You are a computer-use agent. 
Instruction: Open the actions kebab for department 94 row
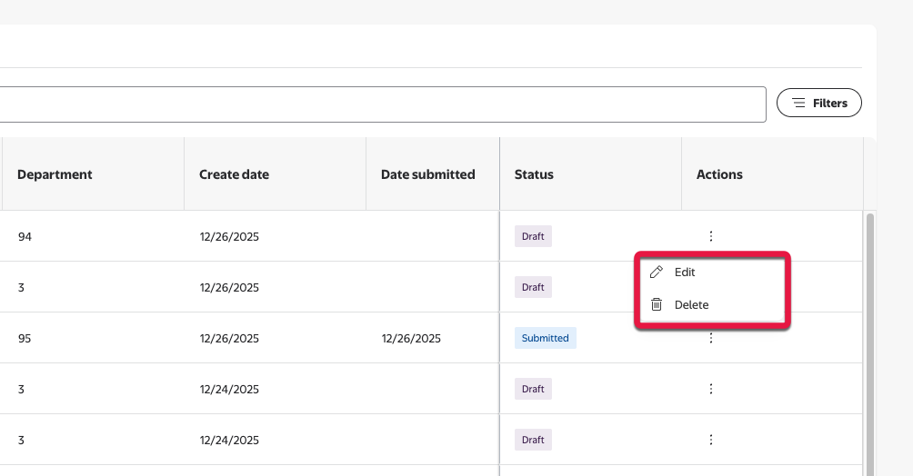click(x=711, y=236)
